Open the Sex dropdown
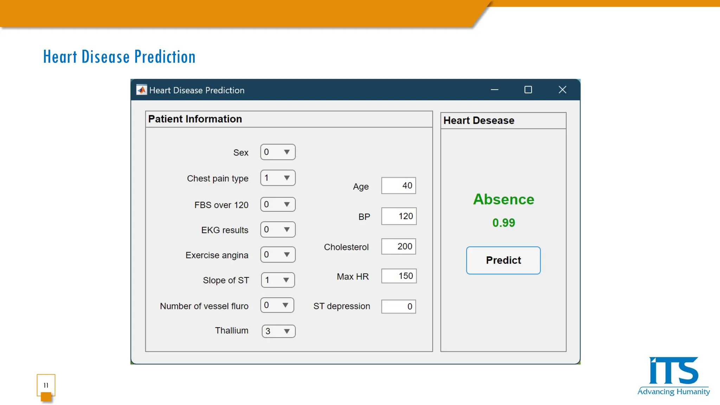The height and width of the screenshot is (405, 720). [278, 152]
